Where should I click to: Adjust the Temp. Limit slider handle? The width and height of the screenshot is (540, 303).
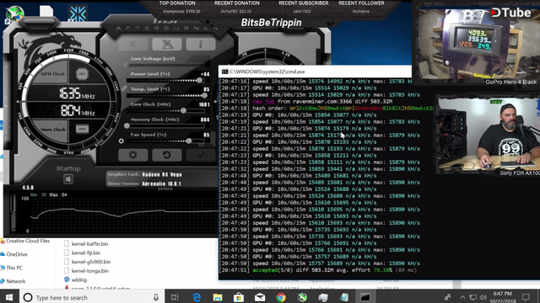click(204, 95)
